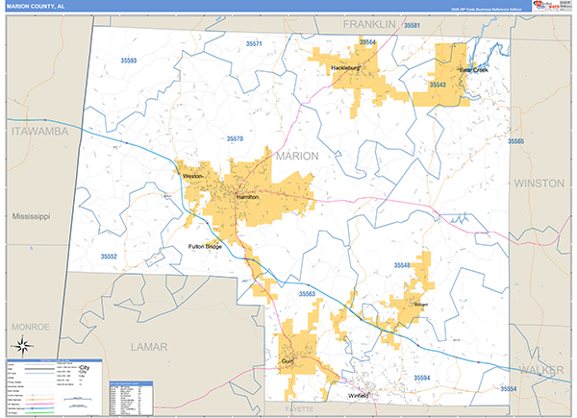Click the WINSTON county label
Image resolution: width=577 pixels, height=418 pixels.
(x=538, y=182)
